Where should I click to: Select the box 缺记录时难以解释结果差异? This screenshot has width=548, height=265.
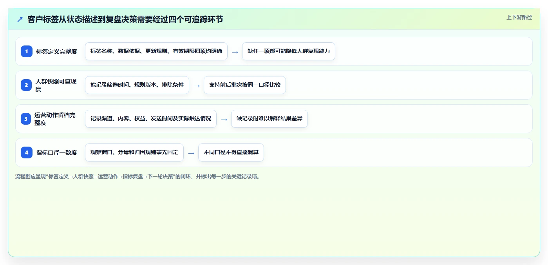click(269, 119)
